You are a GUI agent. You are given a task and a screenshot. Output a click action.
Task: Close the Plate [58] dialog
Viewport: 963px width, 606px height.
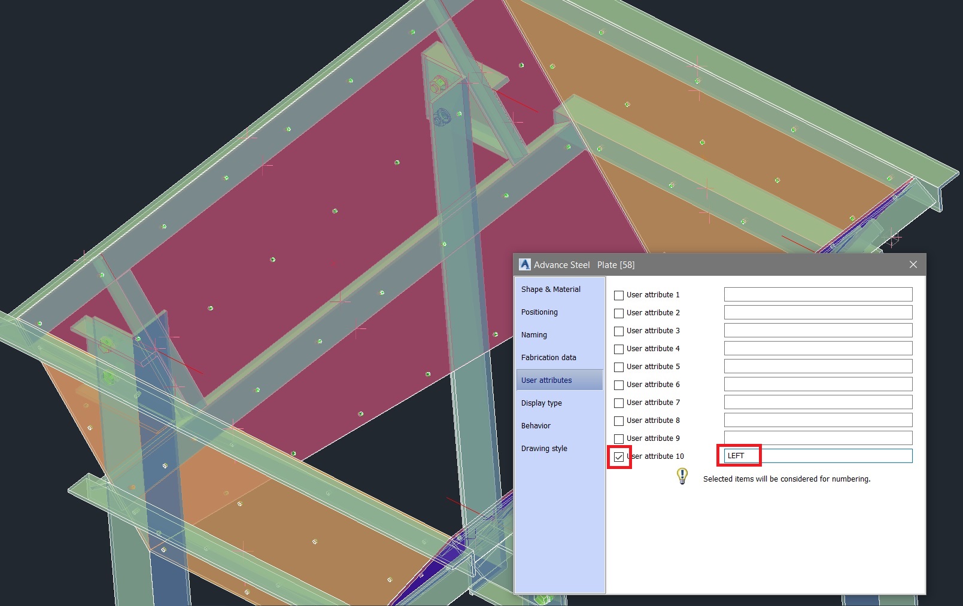pos(913,264)
